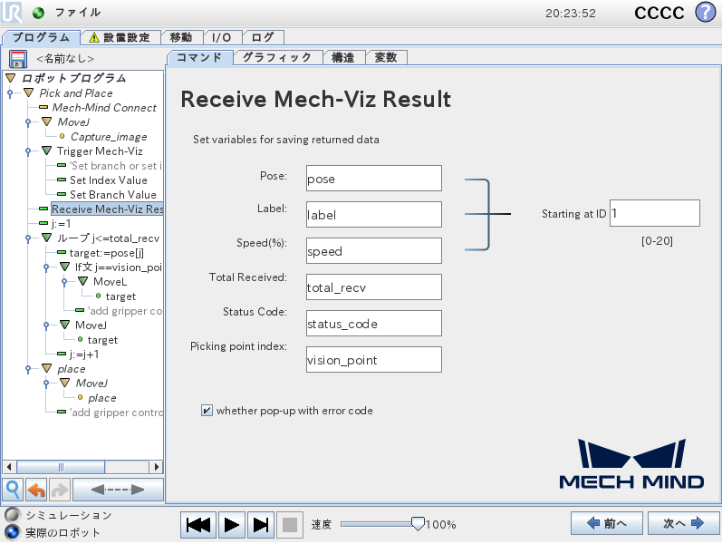Click the Starting at ID field
Viewport: 722px width, 544px height.
[x=655, y=213]
